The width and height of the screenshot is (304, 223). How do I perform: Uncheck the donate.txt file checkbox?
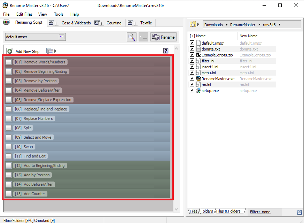(192, 49)
